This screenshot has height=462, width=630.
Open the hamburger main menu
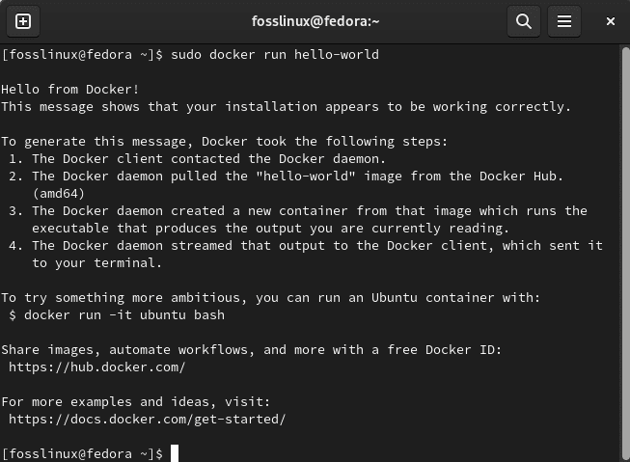click(564, 21)
